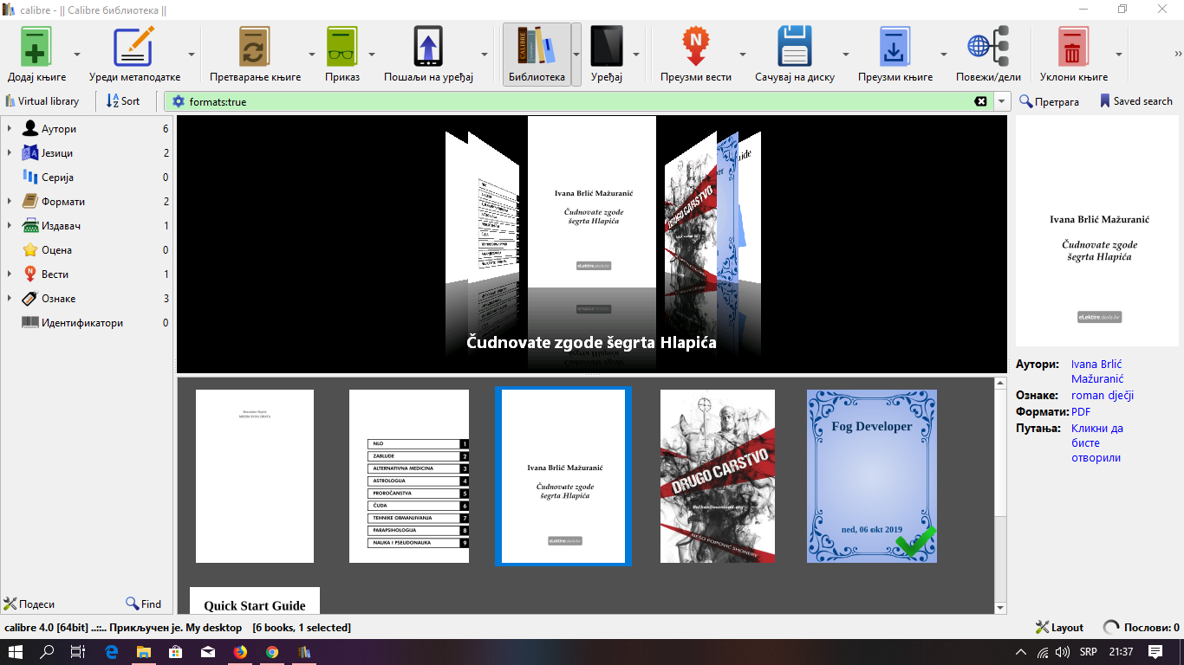The width and height of the screenshot is (1184, 665).
Task: Select the Библиотека library icon
Action: pos(537,46)
